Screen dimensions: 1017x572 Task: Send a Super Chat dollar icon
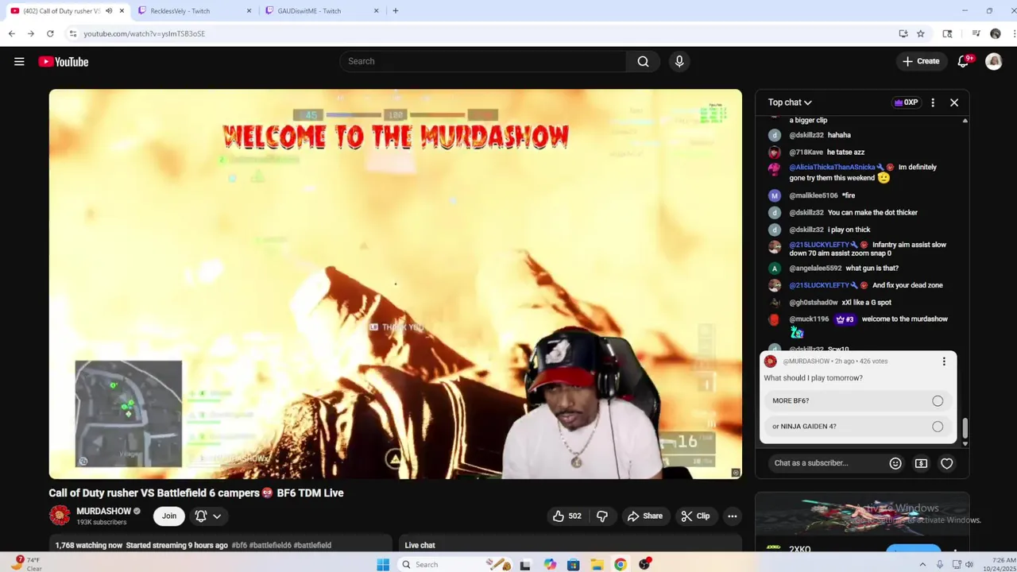[x=921, y=463]
